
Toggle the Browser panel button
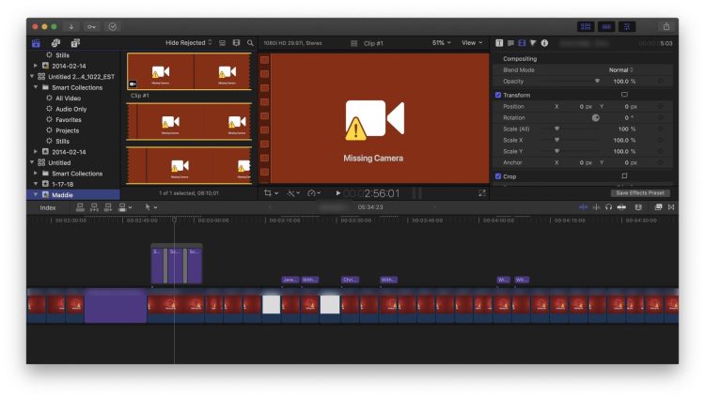point(586,27)
